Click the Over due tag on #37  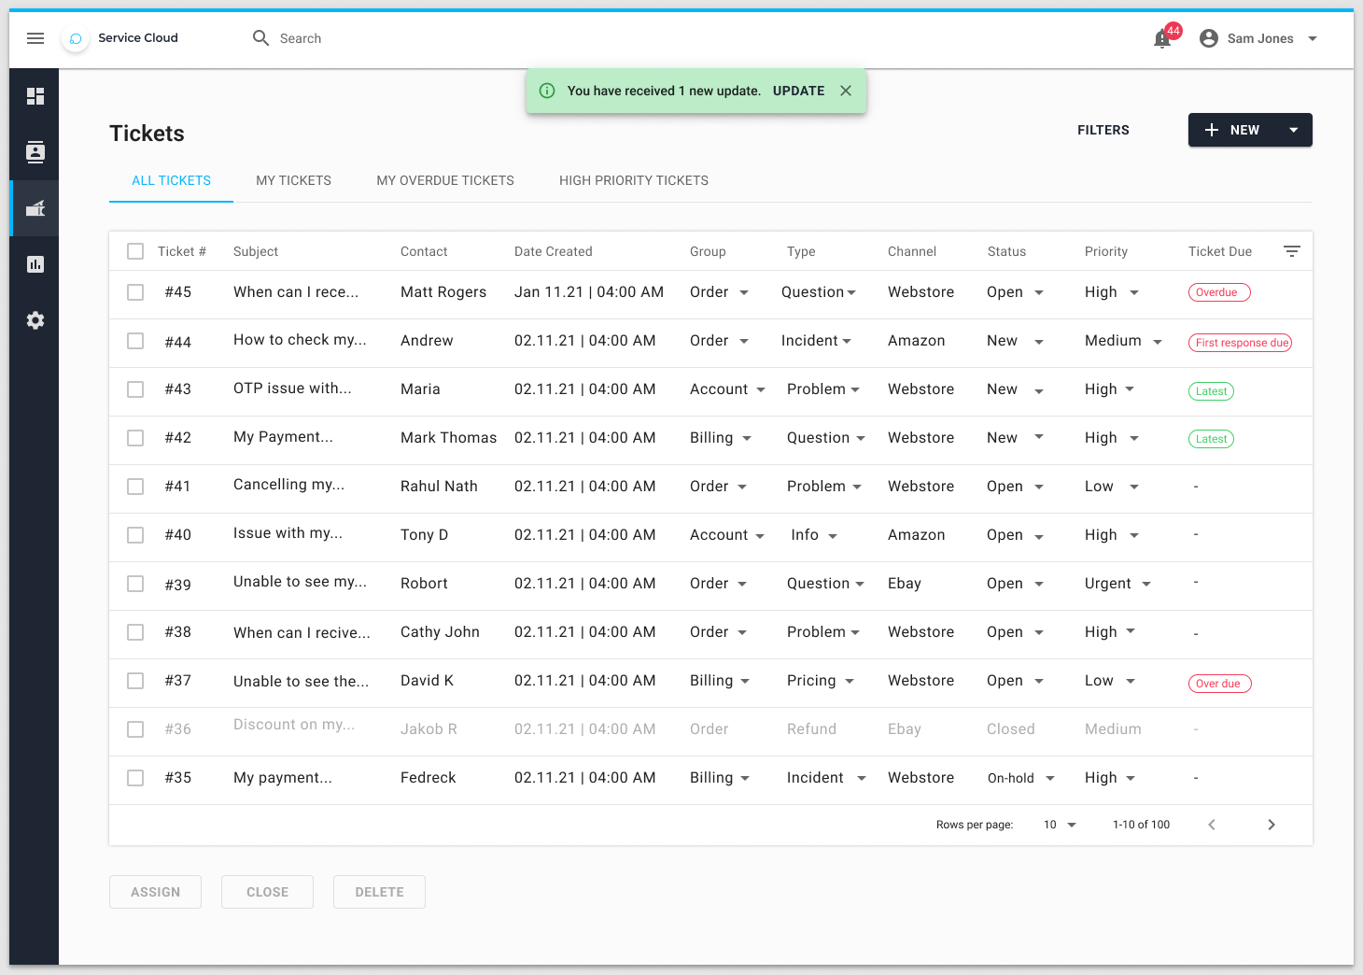click(1219, 684)
